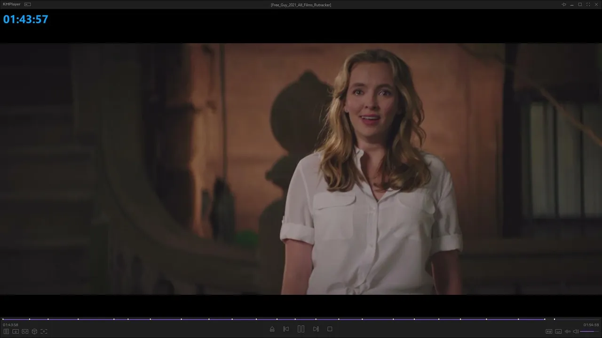
Task: Maximize the KMPlayer window
Action: [580, 4]
